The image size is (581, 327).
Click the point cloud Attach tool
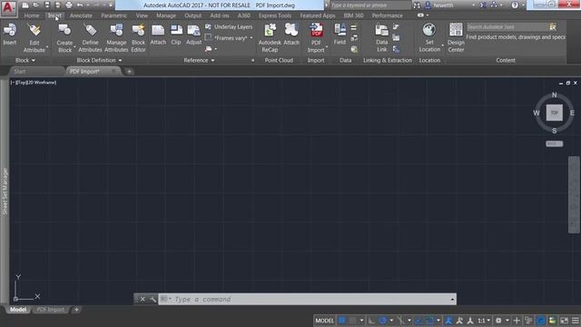(x=291, y=35)
